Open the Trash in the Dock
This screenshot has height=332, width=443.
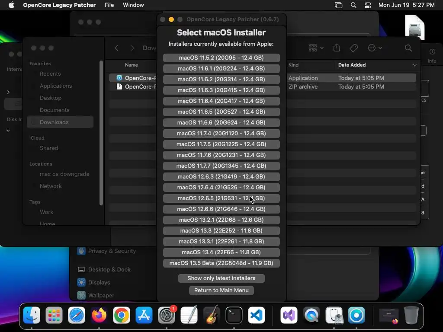point(411,315)
